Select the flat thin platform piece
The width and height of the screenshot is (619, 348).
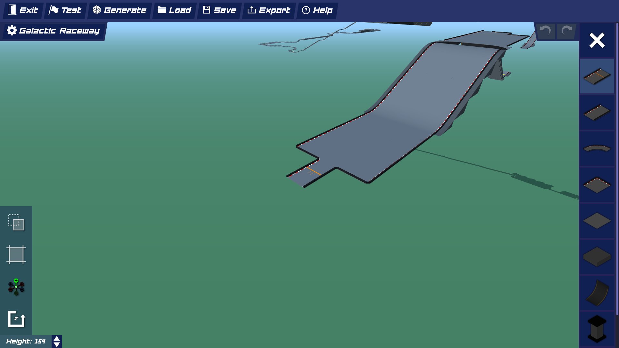[597, 221]
